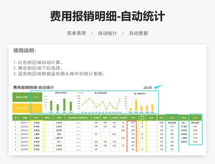Select transport fee 66 in row 4

tap(96, 134)
